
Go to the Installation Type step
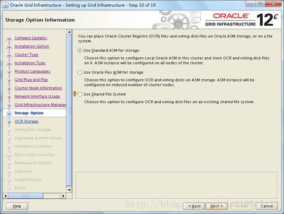(30, 63)
